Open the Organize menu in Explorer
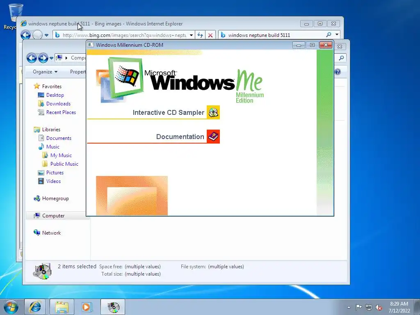Image resolution: width=420 pixels, height=315 pixels. coord(45,72)
